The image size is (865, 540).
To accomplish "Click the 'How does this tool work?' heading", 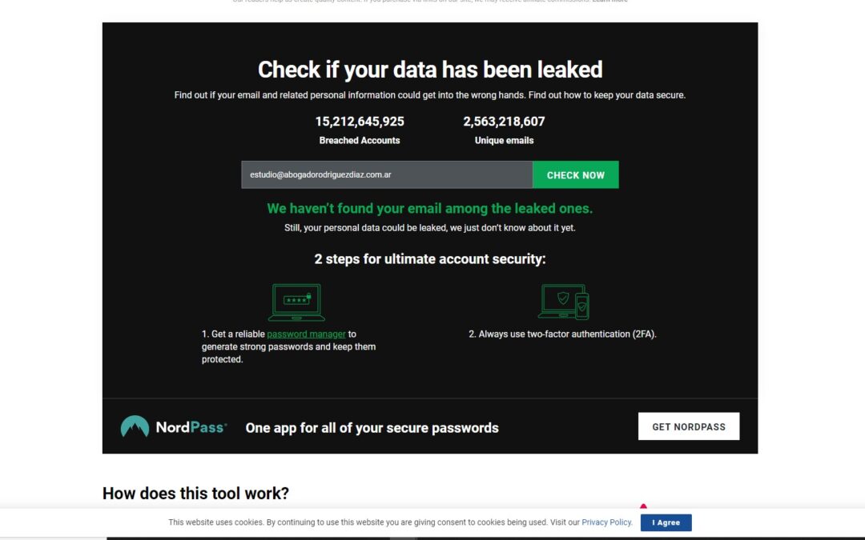I will pos(195,493).
